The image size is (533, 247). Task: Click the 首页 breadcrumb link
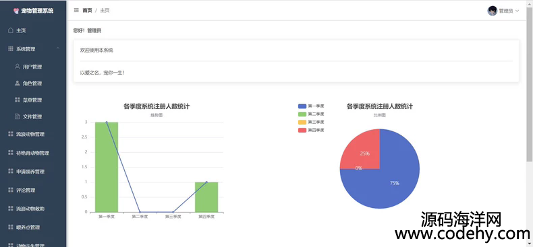(x=87, y=11)
